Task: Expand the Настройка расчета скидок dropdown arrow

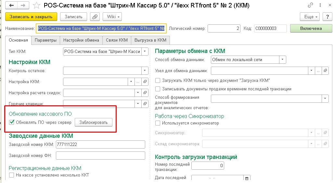Action: (138, 93)
